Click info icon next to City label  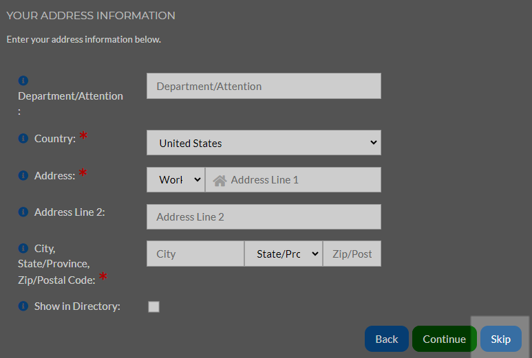[x=23, y=248]
